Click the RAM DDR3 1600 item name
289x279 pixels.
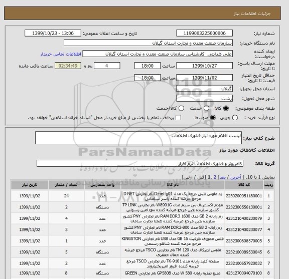pos(173,218)
